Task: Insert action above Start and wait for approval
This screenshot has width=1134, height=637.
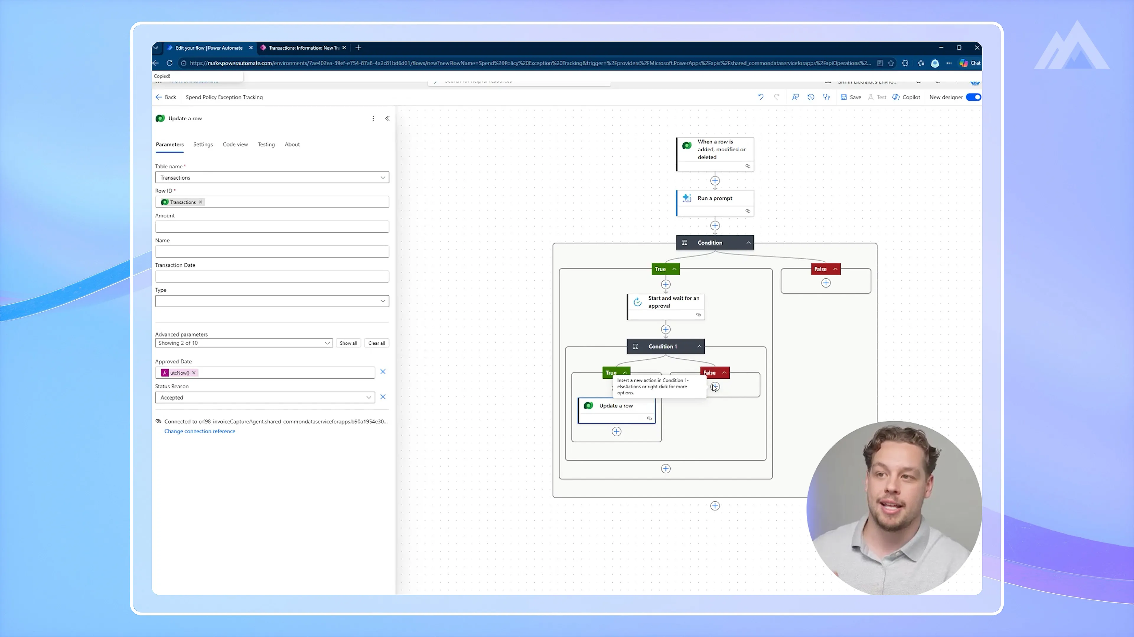Action: (666, 284)
